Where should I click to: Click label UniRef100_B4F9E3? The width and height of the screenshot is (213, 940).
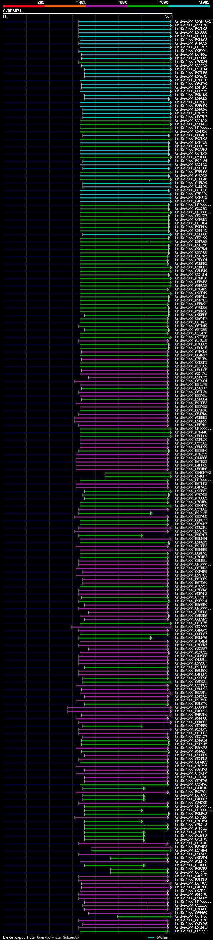(x=191, y=201)
